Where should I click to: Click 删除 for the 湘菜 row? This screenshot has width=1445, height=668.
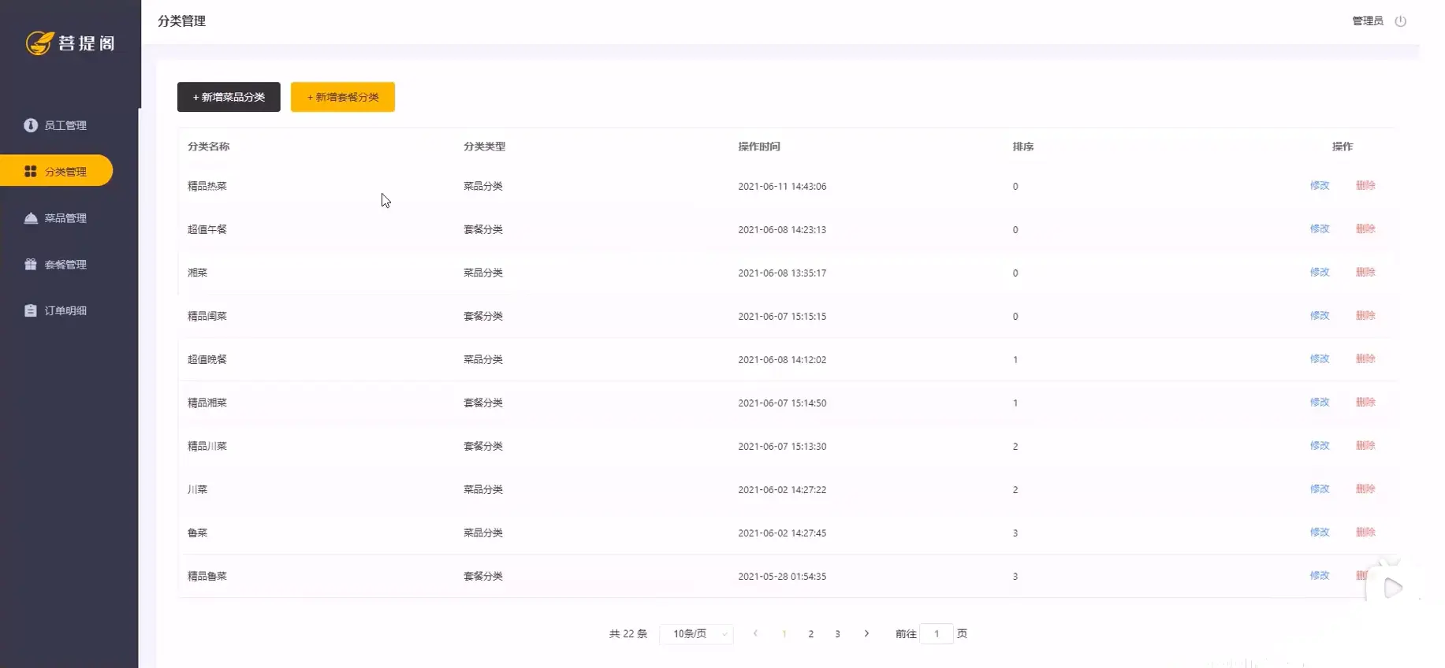coord(1365,273)
